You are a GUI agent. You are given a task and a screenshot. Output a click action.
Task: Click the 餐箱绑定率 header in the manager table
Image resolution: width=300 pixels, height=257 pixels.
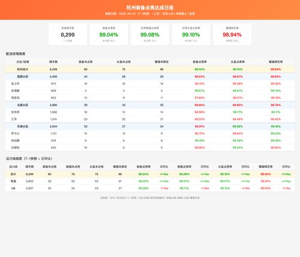click(275, 62)
